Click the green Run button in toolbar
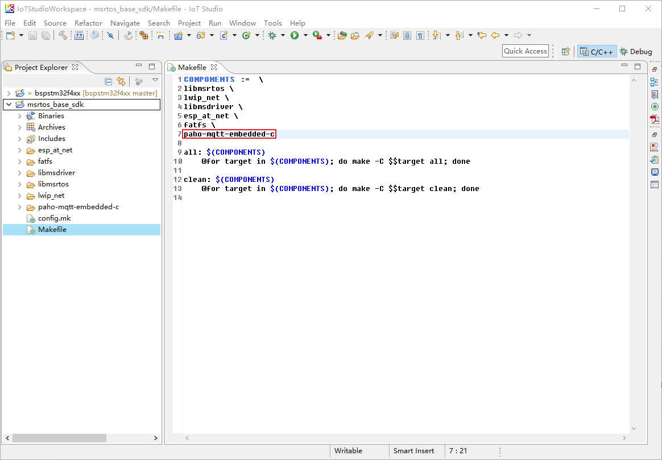Image resolution: width=662 pixels, height=460 pixels. point(295,35)
